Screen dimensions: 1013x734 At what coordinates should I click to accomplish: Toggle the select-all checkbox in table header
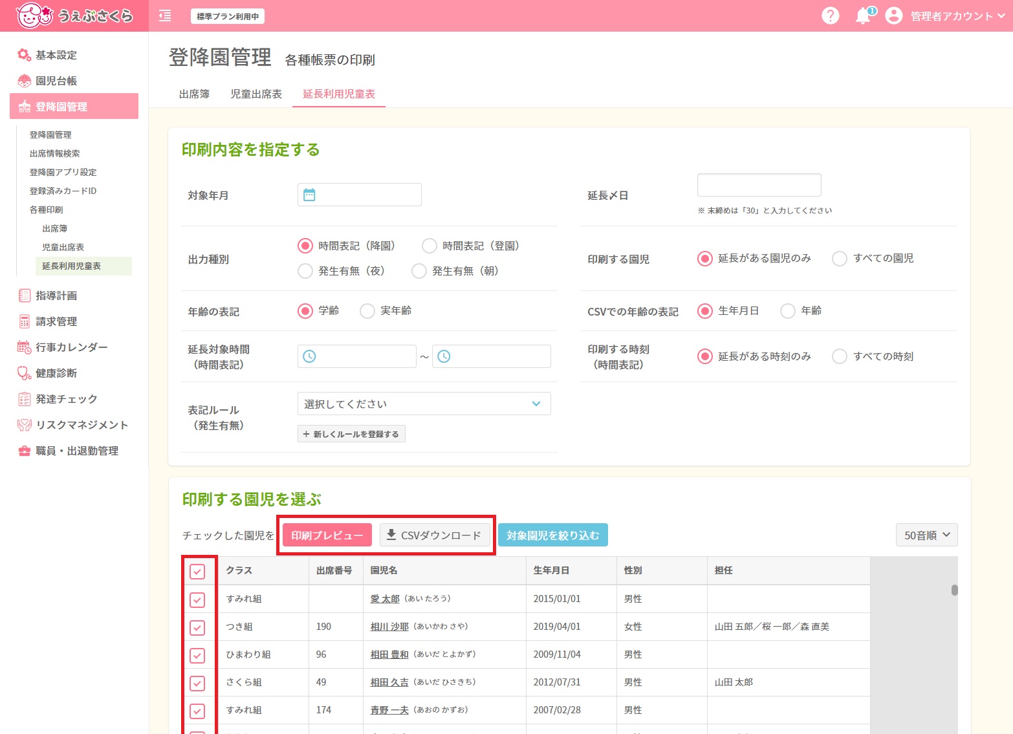(x=197, y=571)
